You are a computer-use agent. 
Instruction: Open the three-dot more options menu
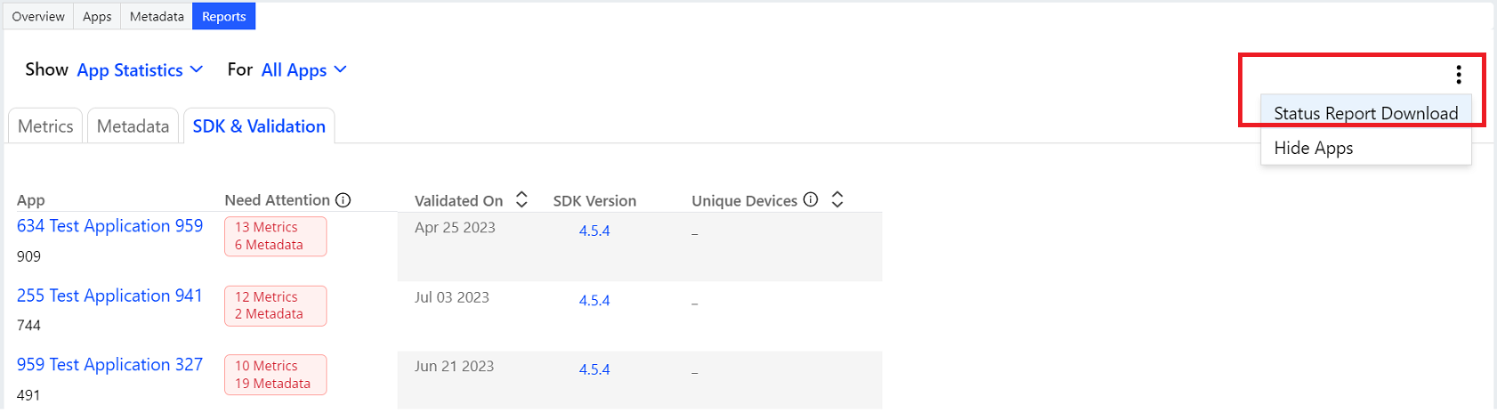(x=1458, y=75)
